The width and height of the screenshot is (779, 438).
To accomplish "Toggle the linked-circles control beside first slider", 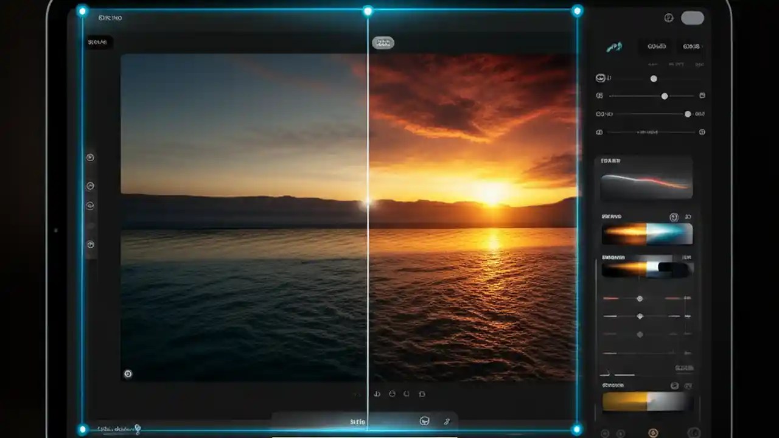I will (600, 78).
